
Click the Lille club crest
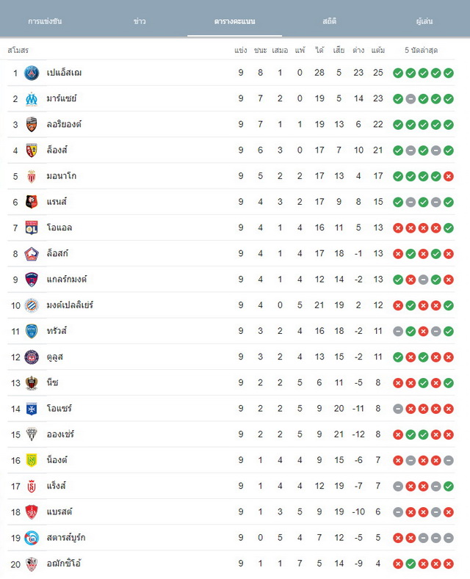tap(32, 254)
